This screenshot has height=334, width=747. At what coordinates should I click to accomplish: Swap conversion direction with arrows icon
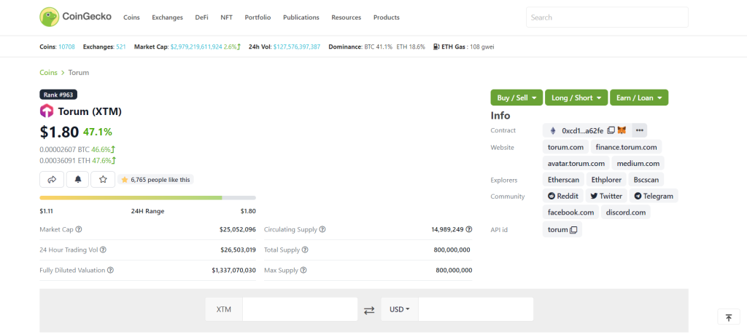[x=369, y=310]
